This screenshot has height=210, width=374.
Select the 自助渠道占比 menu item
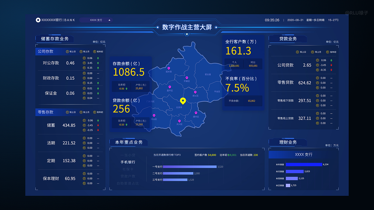128,183
